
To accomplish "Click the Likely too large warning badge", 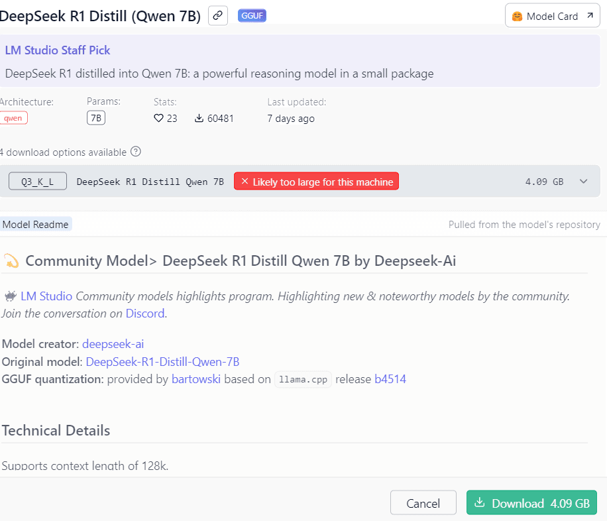I will (316, 181).
